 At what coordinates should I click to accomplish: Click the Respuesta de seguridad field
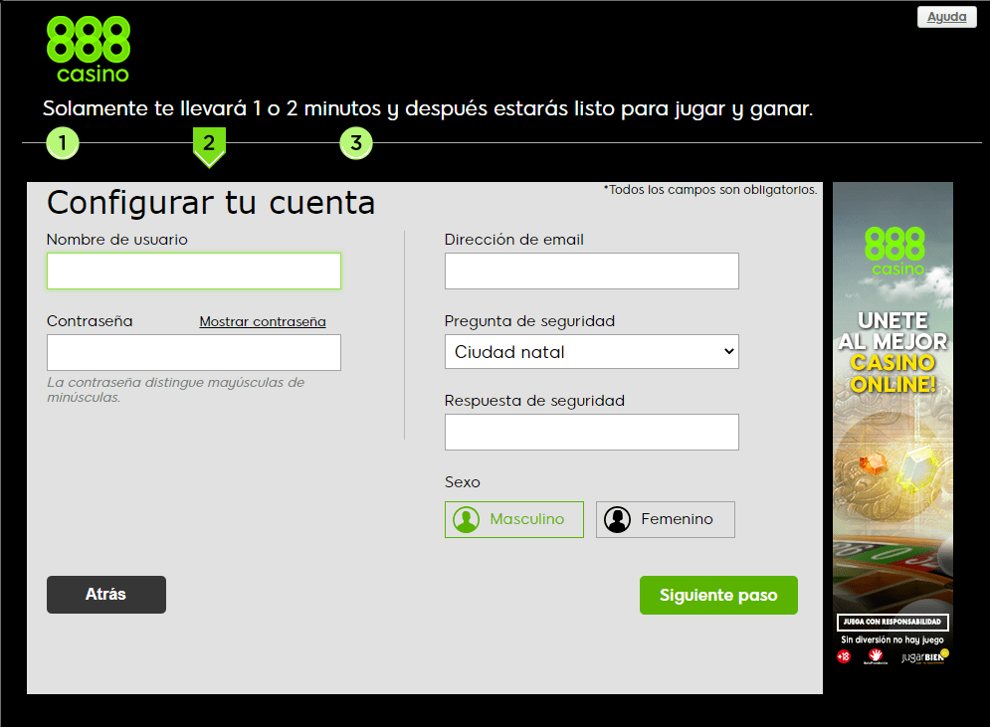[x=592, y=432]
